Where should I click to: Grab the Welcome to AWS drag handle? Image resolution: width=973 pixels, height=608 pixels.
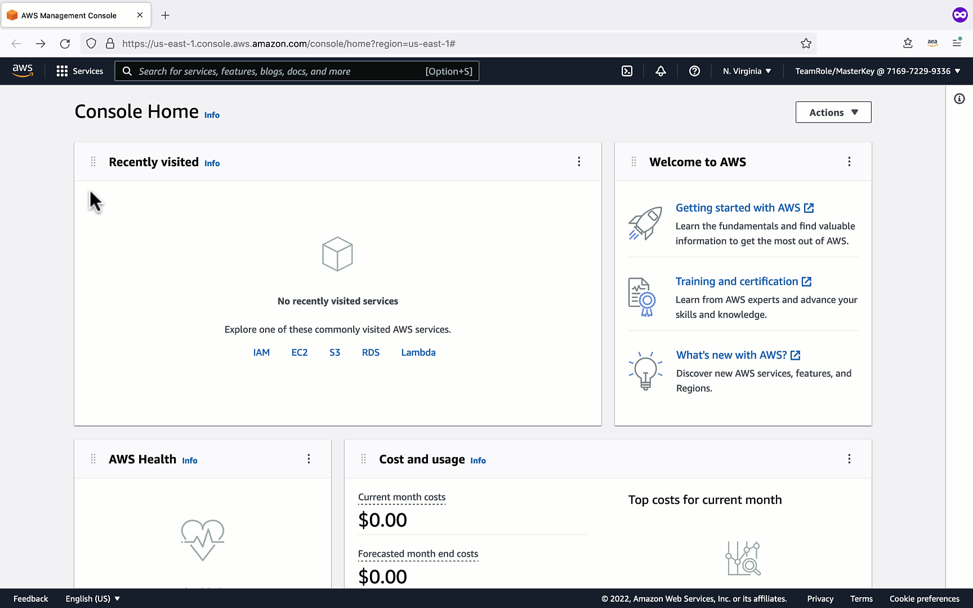634,162
